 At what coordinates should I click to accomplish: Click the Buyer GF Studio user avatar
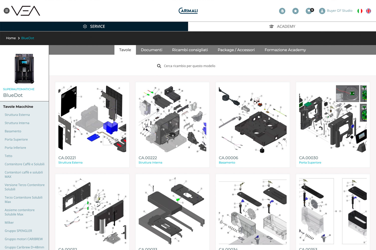point(322,11)
